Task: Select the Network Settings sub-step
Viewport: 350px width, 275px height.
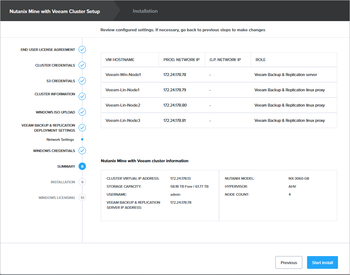Action: click(60, 140)
